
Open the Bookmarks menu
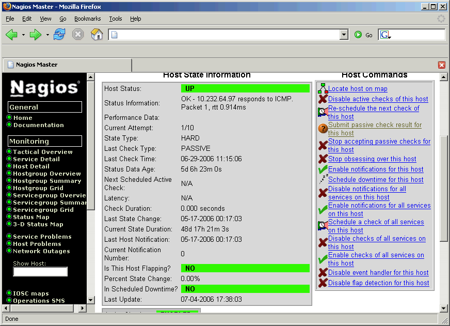[88, 19]
